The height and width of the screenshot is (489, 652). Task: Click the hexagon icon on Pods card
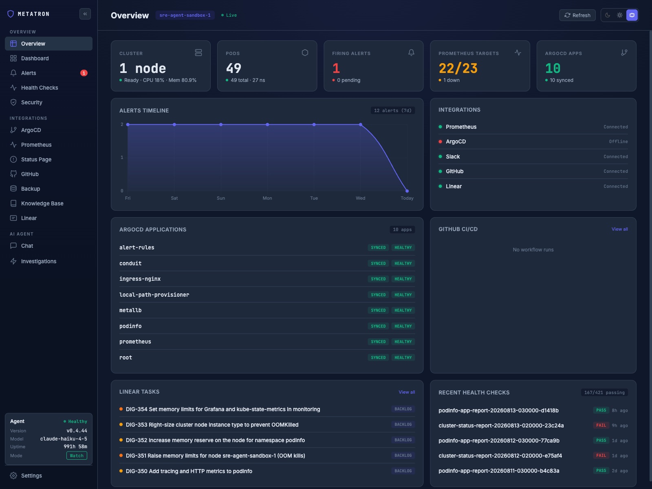pyautogui.click(x=305, y=53)
